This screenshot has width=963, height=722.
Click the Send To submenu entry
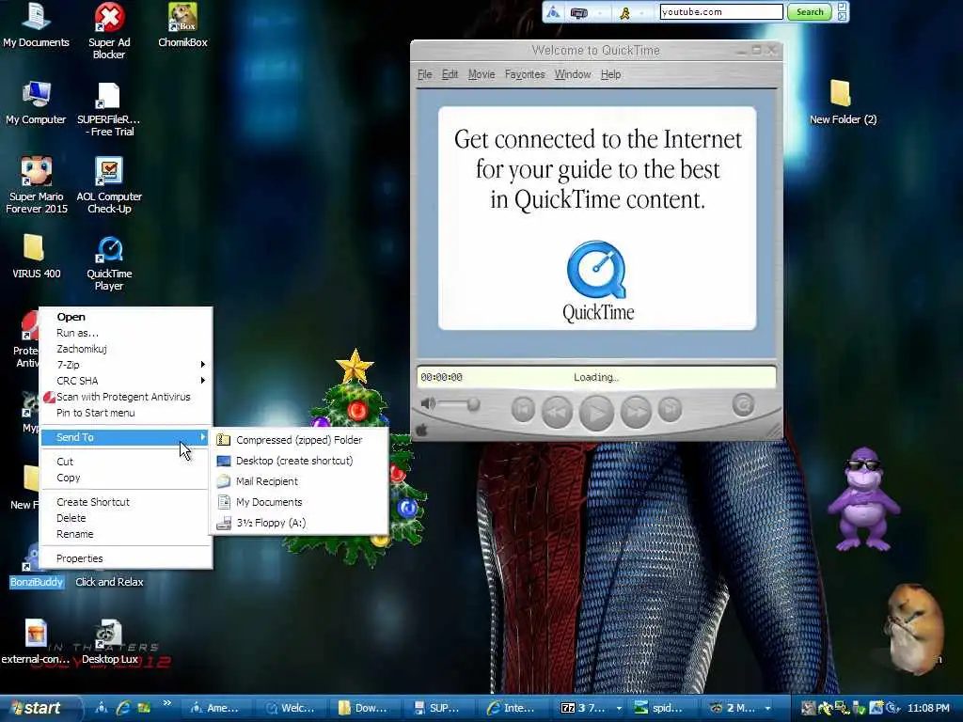pyautogui.click(x=126, y=437)
